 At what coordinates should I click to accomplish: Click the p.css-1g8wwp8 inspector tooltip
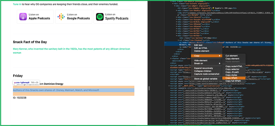[x=26, y=82]
